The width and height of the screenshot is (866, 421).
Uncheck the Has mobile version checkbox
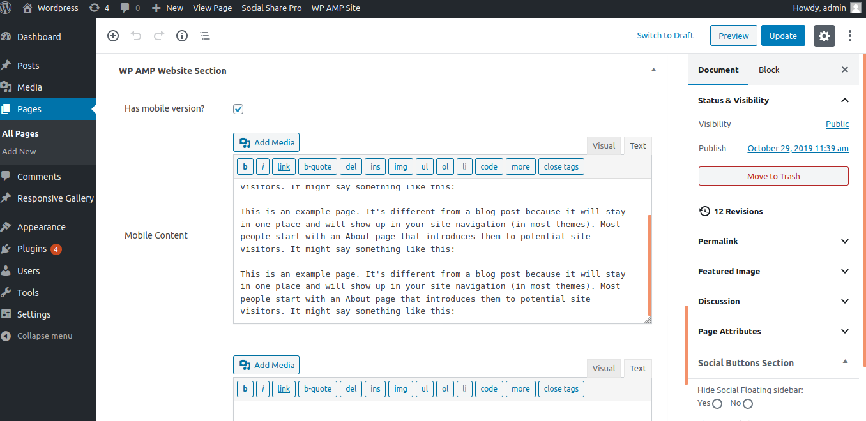coord(238,109)
